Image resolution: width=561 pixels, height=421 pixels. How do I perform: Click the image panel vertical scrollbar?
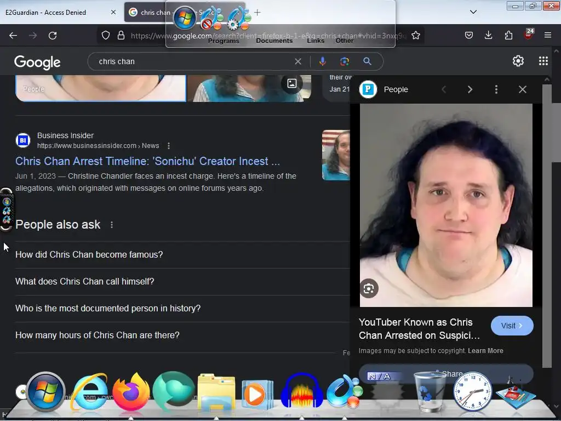click(547, 225)
